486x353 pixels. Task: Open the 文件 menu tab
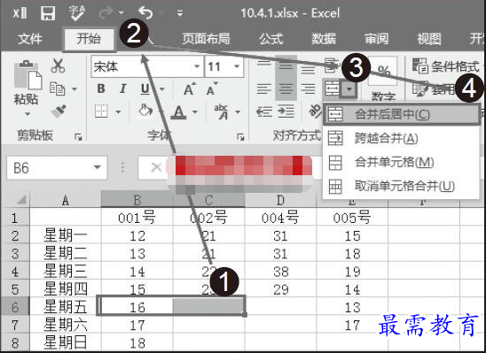(x=29, y=39)
